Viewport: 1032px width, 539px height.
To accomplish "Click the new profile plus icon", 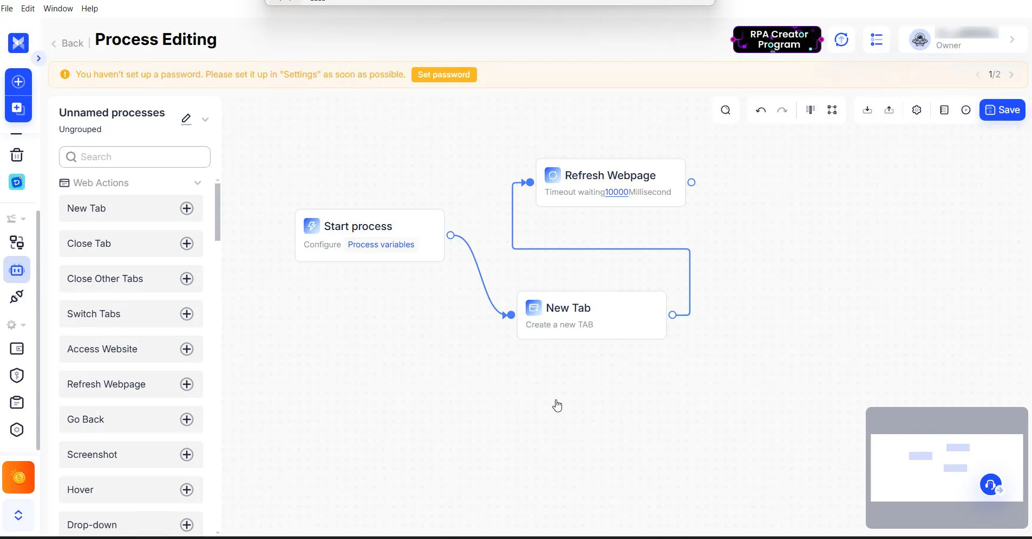I will point(18,82).
